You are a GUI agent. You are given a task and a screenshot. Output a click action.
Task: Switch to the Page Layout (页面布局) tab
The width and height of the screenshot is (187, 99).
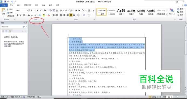[x=28, y=5]
